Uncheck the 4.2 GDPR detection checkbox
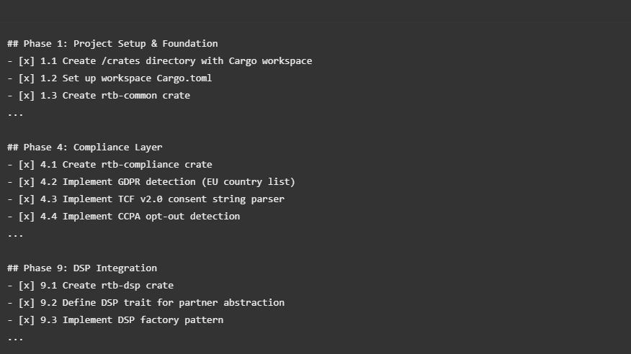Viewport: 631px width, 354px height. pos(27,182)
